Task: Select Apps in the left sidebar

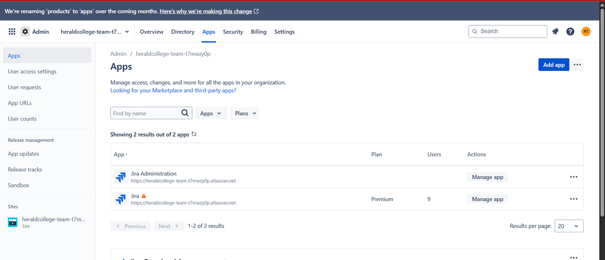Action: click(47, 56)
